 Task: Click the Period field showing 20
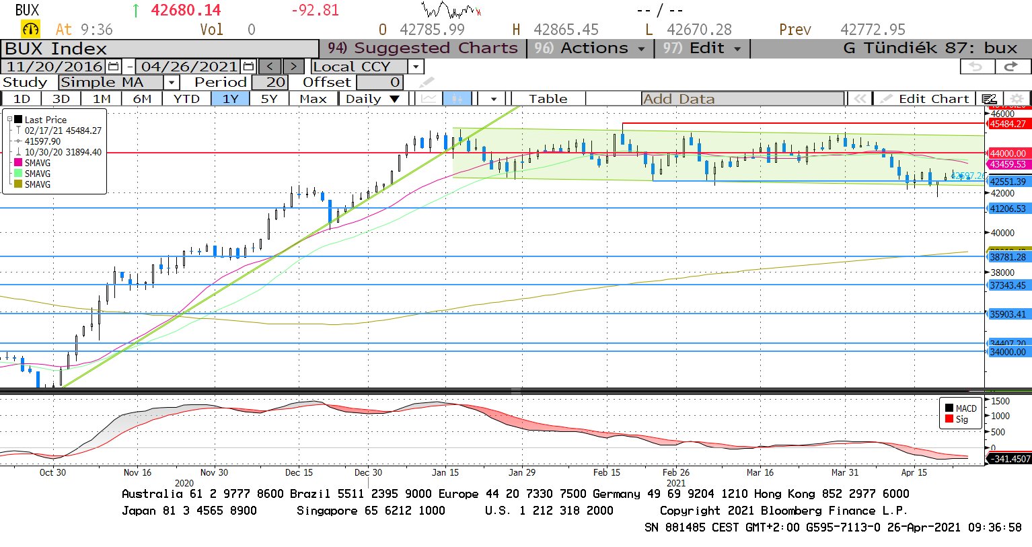270,83
